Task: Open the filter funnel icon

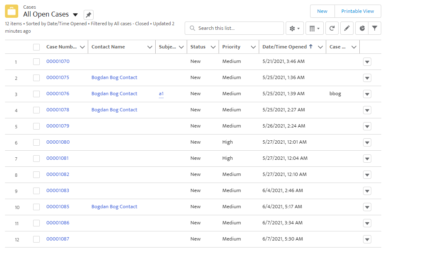Action: tap(375, 28)
